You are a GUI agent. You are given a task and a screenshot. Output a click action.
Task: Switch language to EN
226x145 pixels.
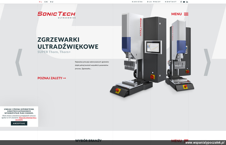click(x=46, y=2)
